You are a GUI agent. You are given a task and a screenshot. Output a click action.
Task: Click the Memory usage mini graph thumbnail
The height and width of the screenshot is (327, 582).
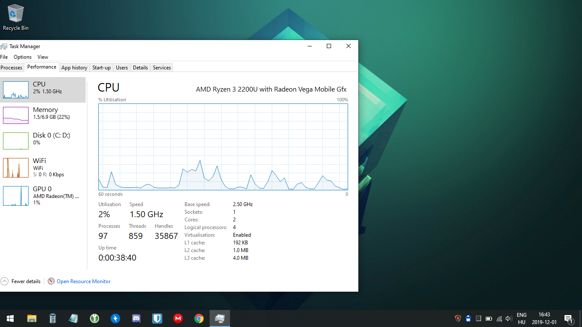tap(16, 115)
